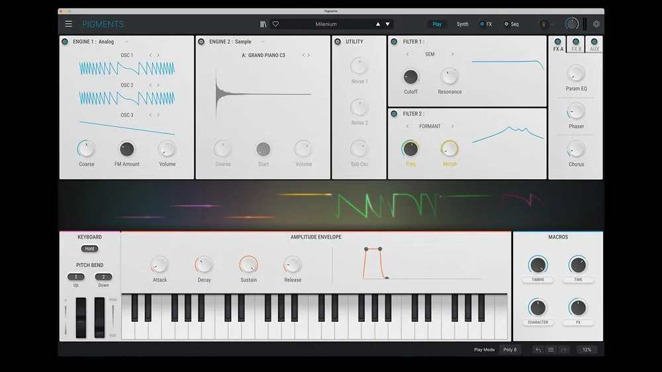
Task: Open settings gear icon
Action: click(596, 24)
